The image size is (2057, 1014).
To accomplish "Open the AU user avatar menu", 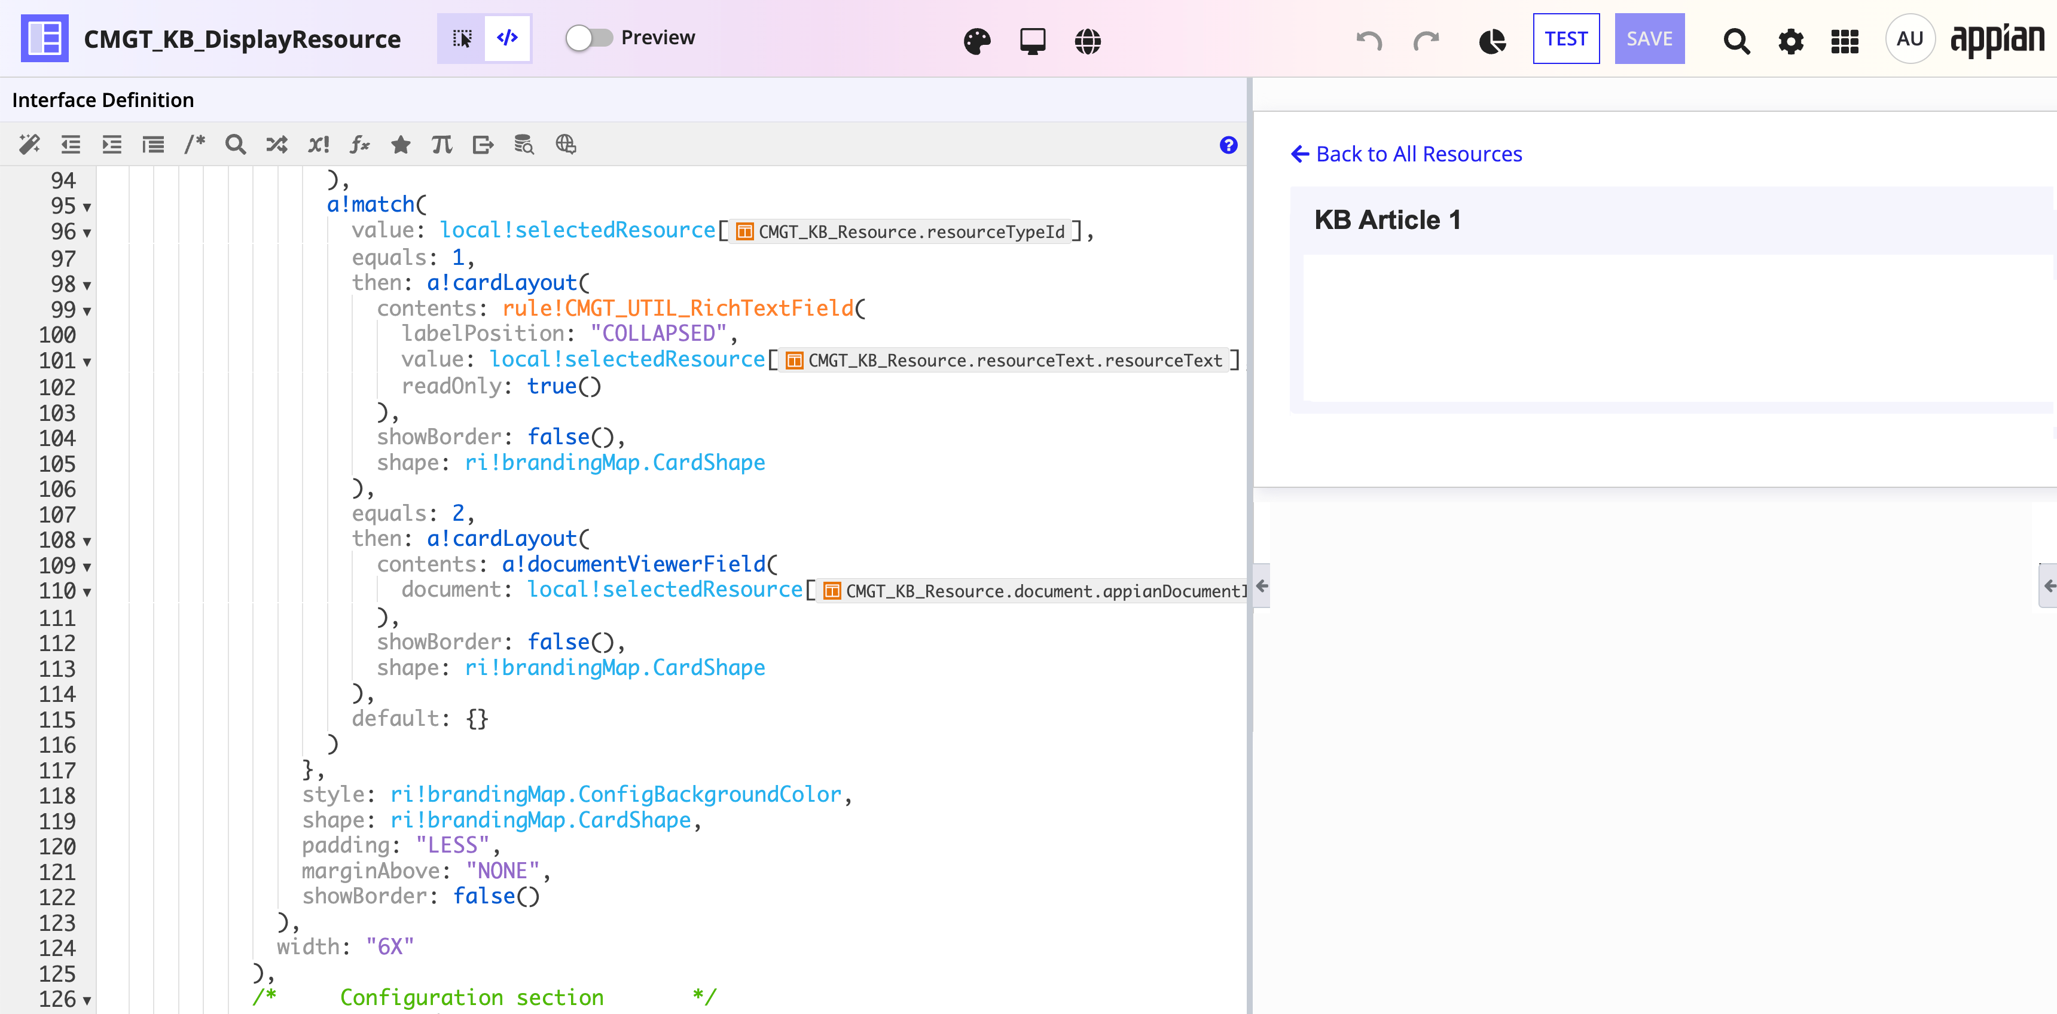I will point(1910,38).
